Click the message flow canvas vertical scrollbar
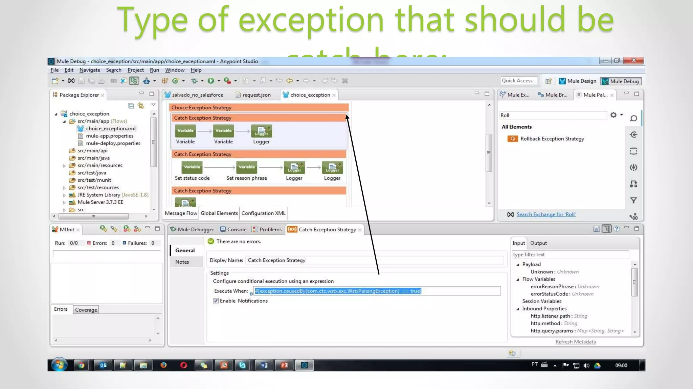The width and height of the screenshot is (693, 389). pos(489,154)
